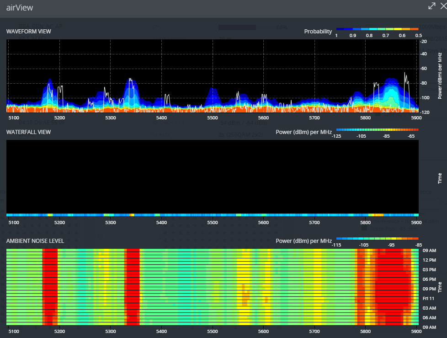
Task: Click the 5500 label under the waveform chart
Action: coord(213,118)
